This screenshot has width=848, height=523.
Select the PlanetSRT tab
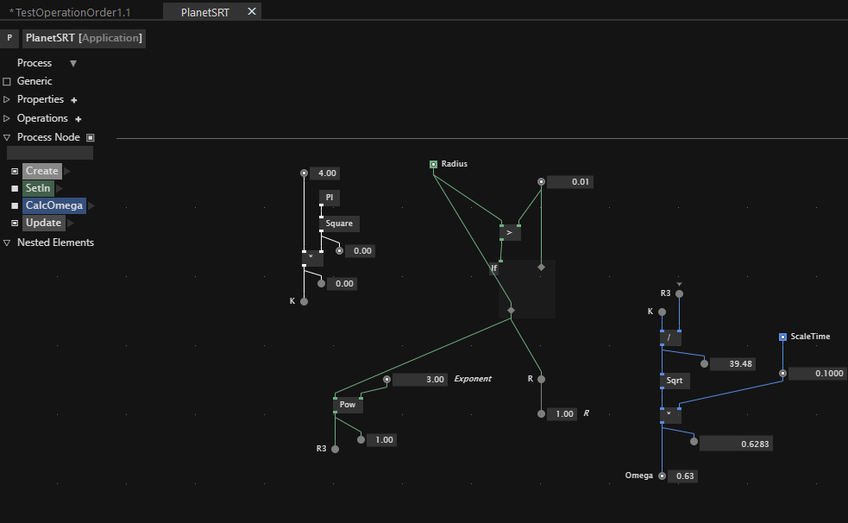pos(204,12)
